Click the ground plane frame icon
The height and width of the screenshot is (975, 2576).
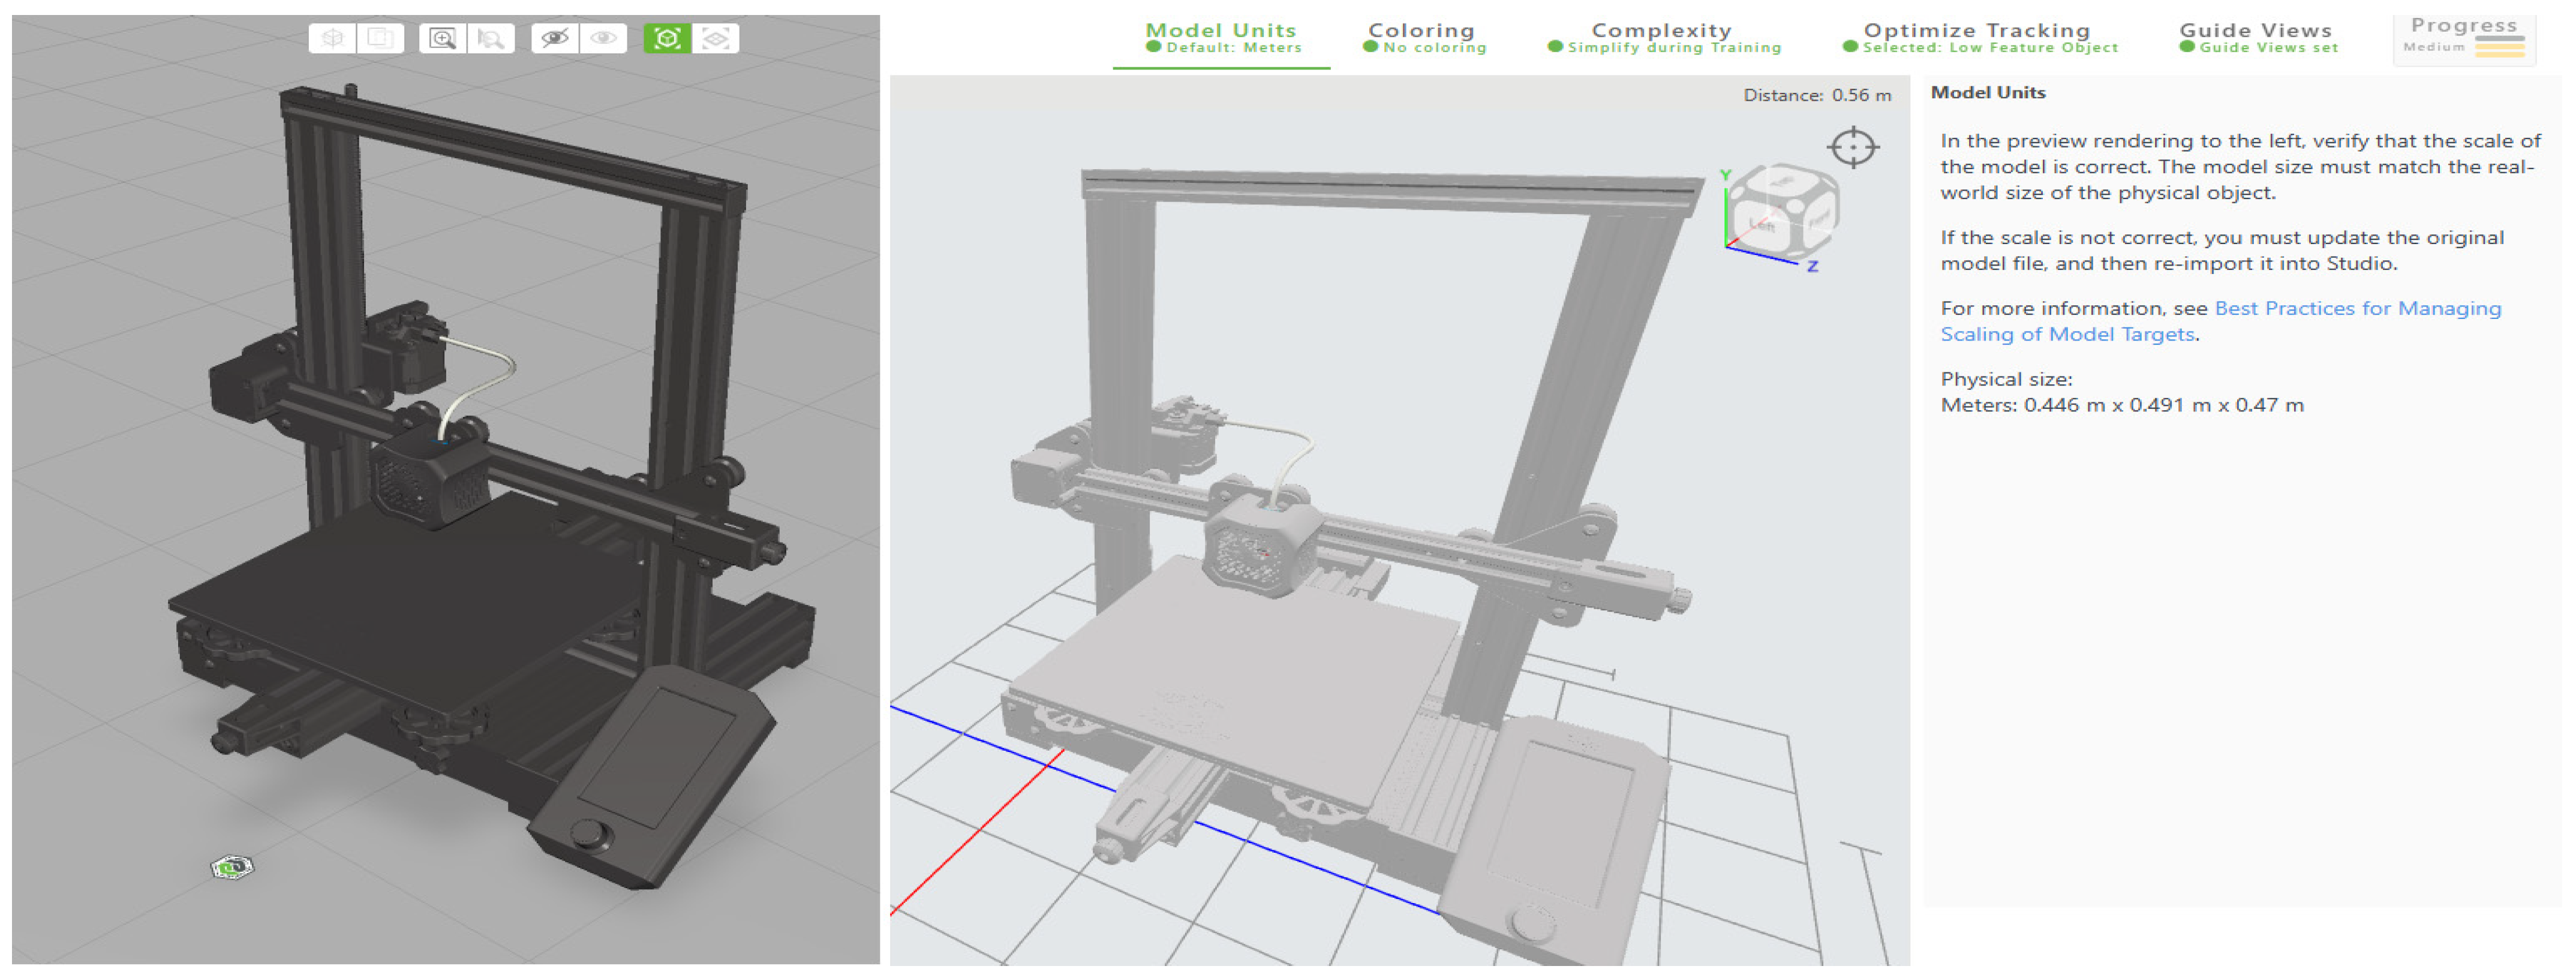point(715,38)
